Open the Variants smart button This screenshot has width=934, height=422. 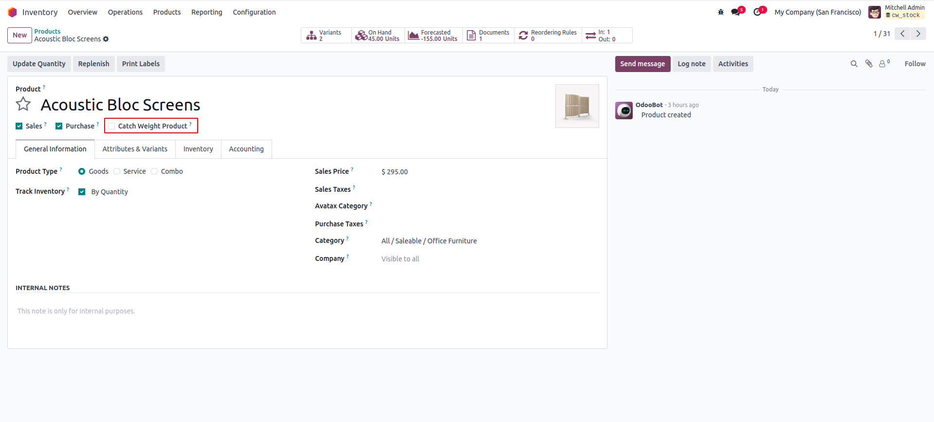[x=326, y=36]
